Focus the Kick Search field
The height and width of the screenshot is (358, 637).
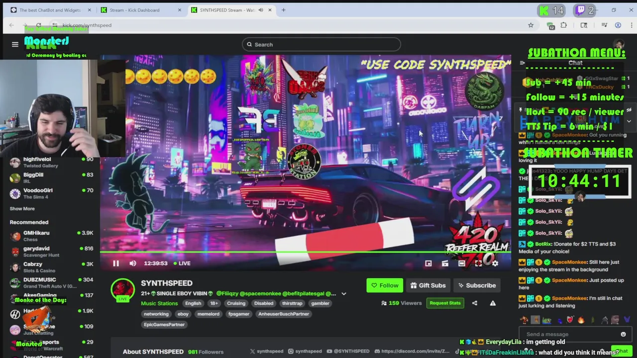click(x=321, y=44)
